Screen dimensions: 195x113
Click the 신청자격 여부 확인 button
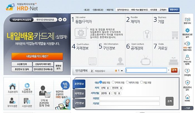pos(43,64)
